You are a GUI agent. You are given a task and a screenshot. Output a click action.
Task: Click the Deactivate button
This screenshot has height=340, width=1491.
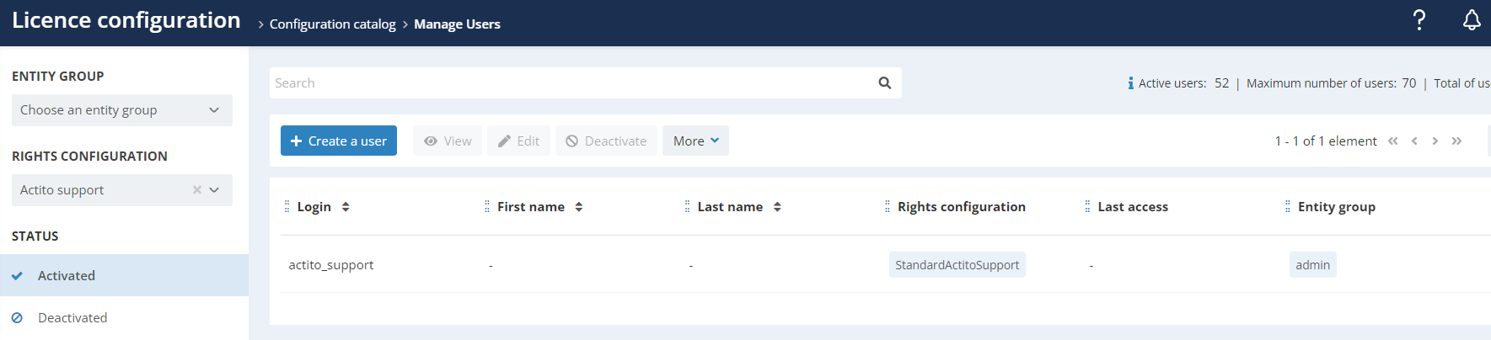click(606, 141)
